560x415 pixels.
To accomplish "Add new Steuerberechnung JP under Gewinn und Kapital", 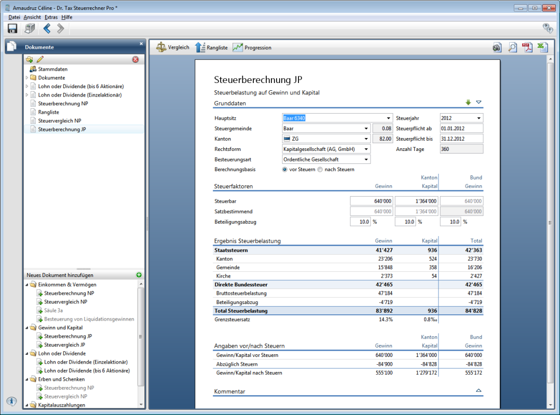I will (68, 336).
